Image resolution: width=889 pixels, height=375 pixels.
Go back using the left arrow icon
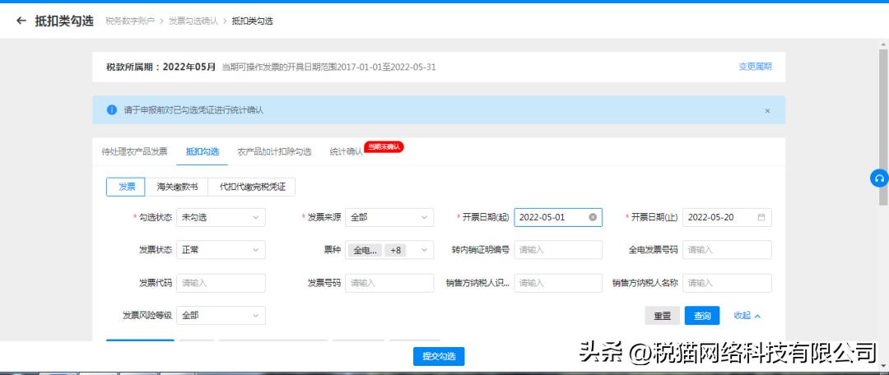[21, 21]
